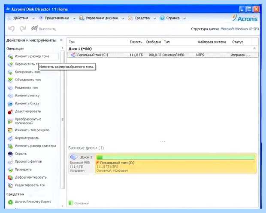The height and width of the screenshot is (213, 266).
Task: Sort by the Емкость column header
Action: pyautogui.click(x=136, y=42)
